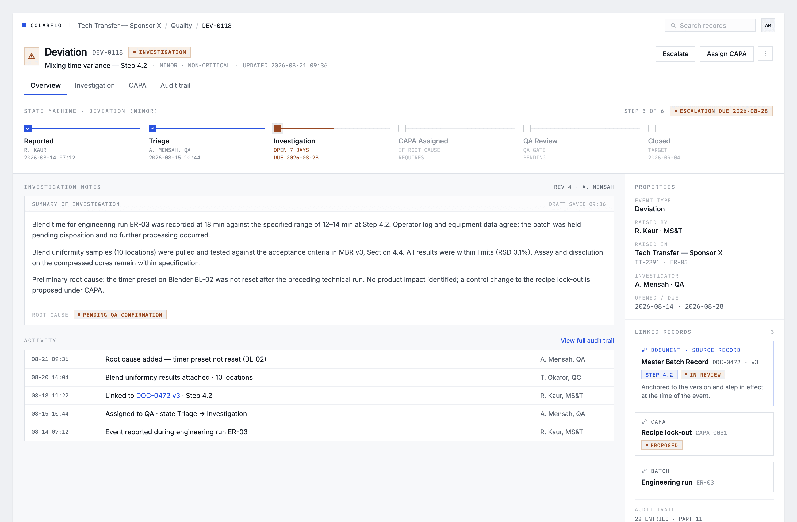Screen dimensions: 797x522
Task: Click the link icon beside Batch card label
Action: click(644, 471)
